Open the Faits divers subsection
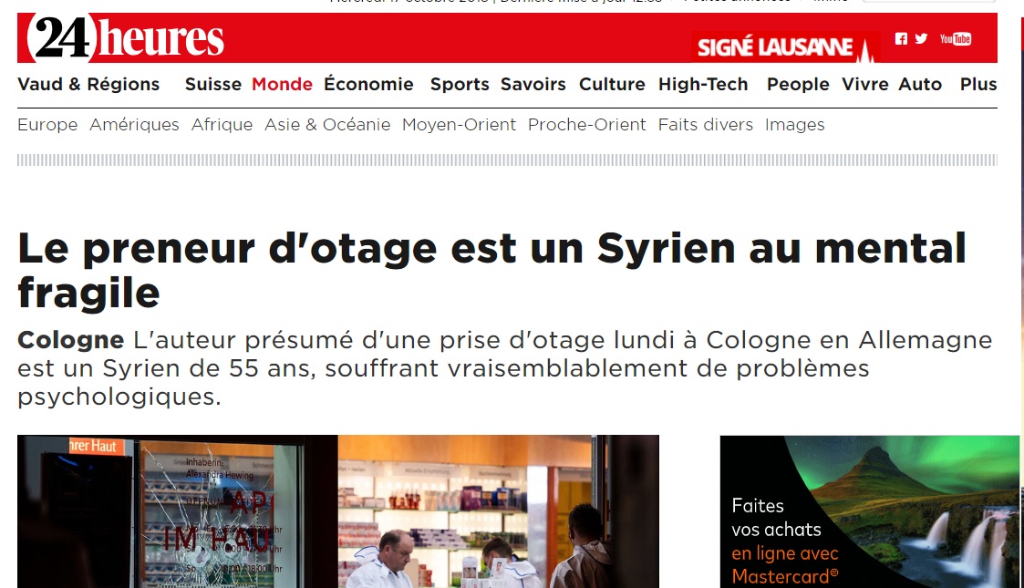1024x588 pixels. 705,125
